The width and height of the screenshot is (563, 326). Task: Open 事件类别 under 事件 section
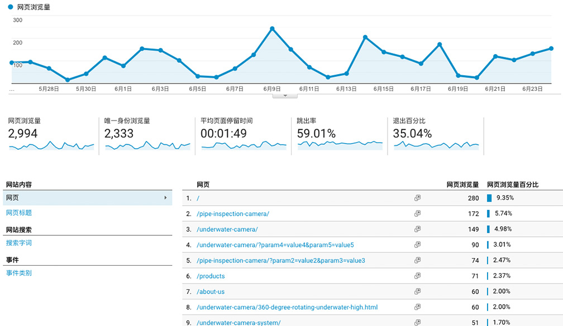pyautogui.click(x=19, y=273)
